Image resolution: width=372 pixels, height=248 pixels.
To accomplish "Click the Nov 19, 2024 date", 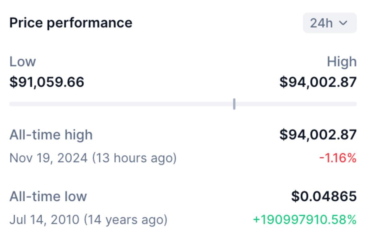I will (49, 158).
